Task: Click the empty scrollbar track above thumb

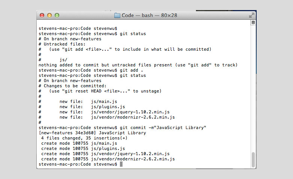Action: [253, 88]
